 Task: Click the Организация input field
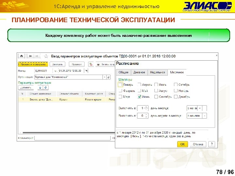tap(69, 77)
